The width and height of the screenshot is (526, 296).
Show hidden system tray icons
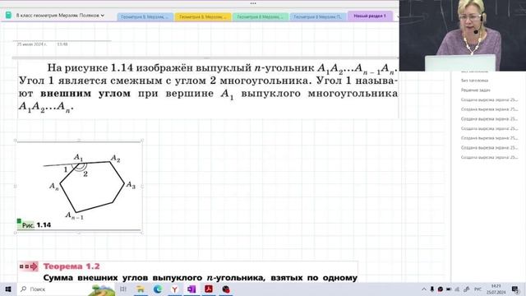[x=424, y=289]
